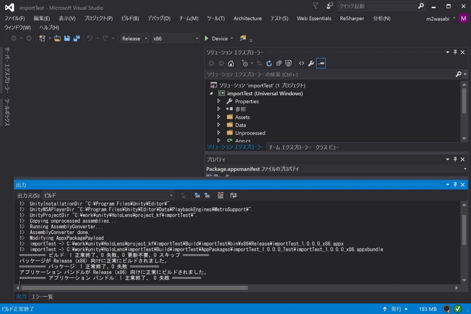Click the horizontal scrollbar in Output panel

click(x=135, y=288)
